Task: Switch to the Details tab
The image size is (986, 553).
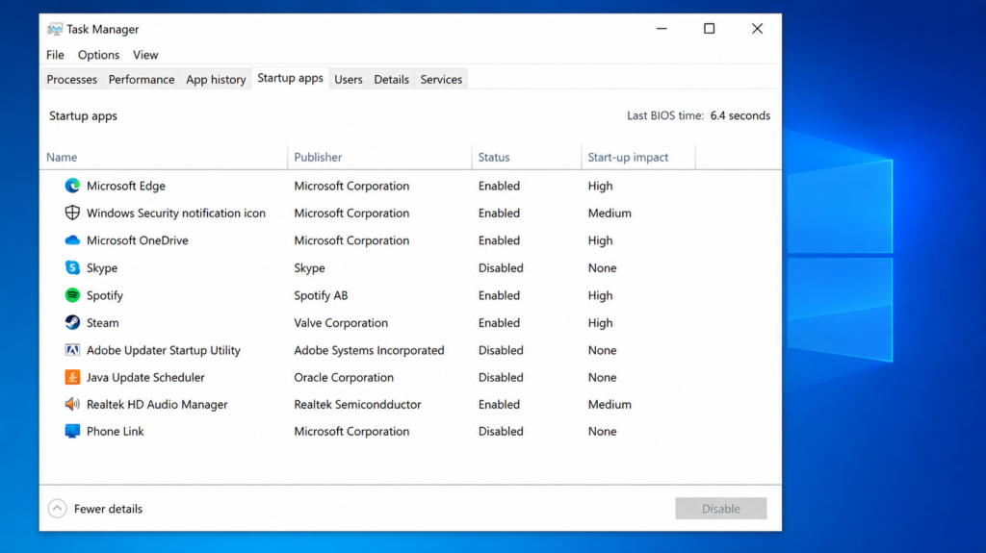Action: (391, 79)
